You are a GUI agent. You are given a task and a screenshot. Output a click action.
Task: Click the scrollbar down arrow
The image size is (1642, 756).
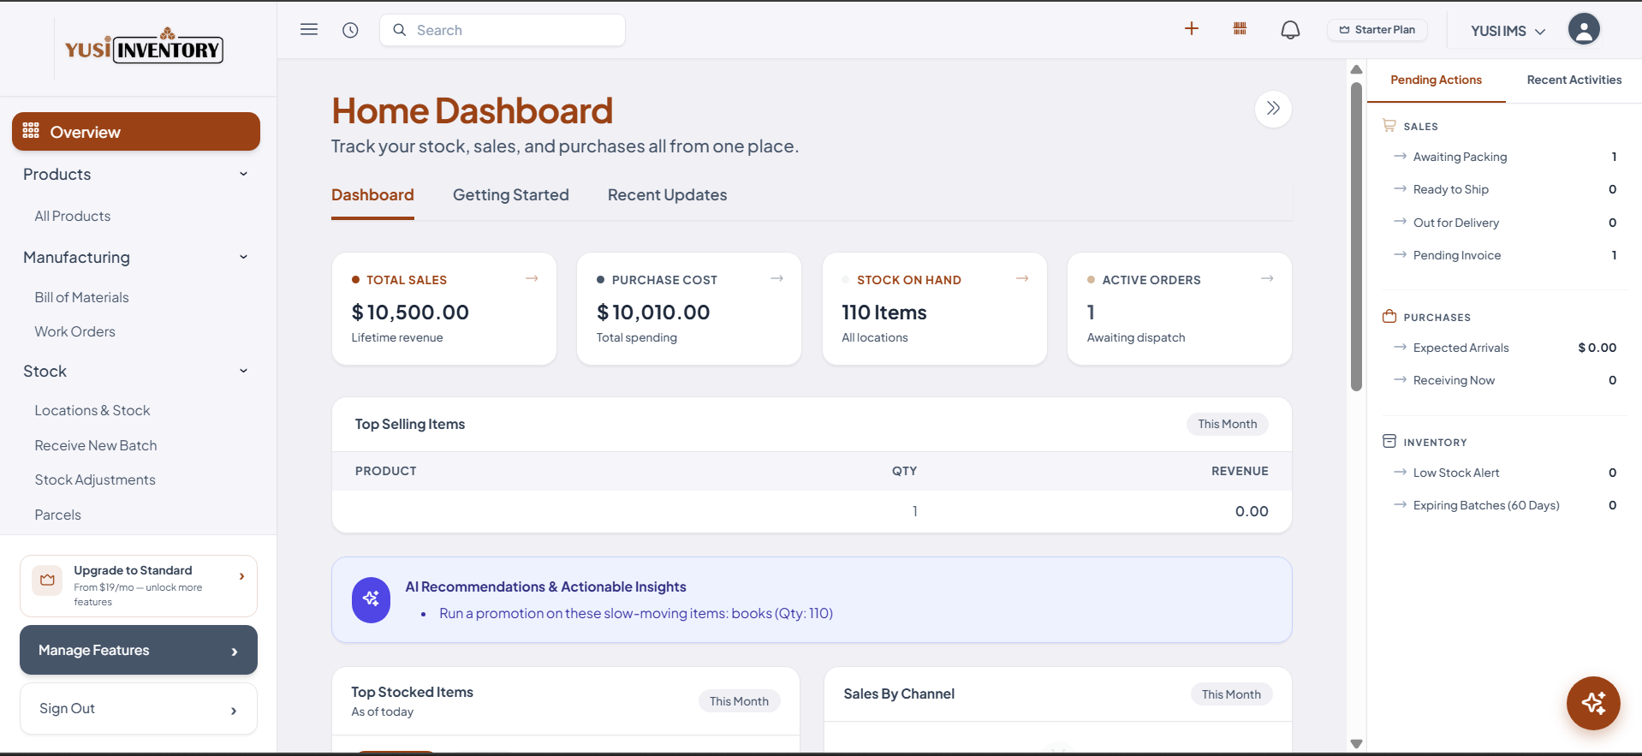[1356, 744]
